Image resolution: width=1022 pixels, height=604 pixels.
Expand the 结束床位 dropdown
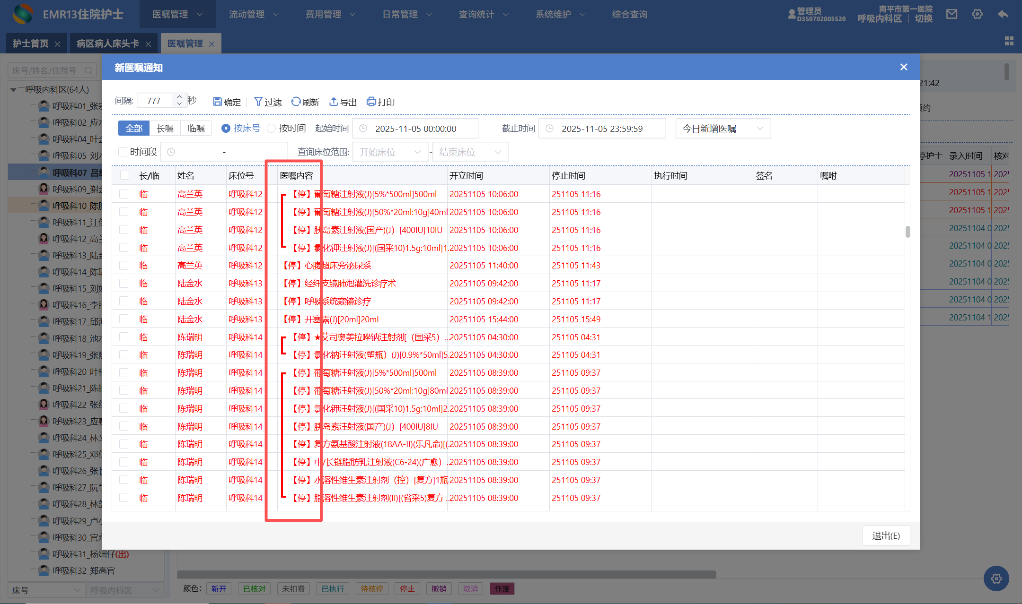click(470, 152)
